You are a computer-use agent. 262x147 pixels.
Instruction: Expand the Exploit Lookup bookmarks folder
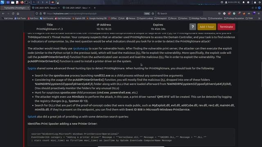[x=145, y=18]
